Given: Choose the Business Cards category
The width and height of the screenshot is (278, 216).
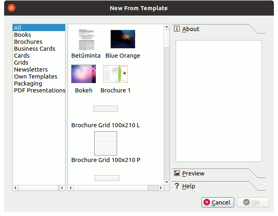Looking at the screenshot, I should pos(34,49).
